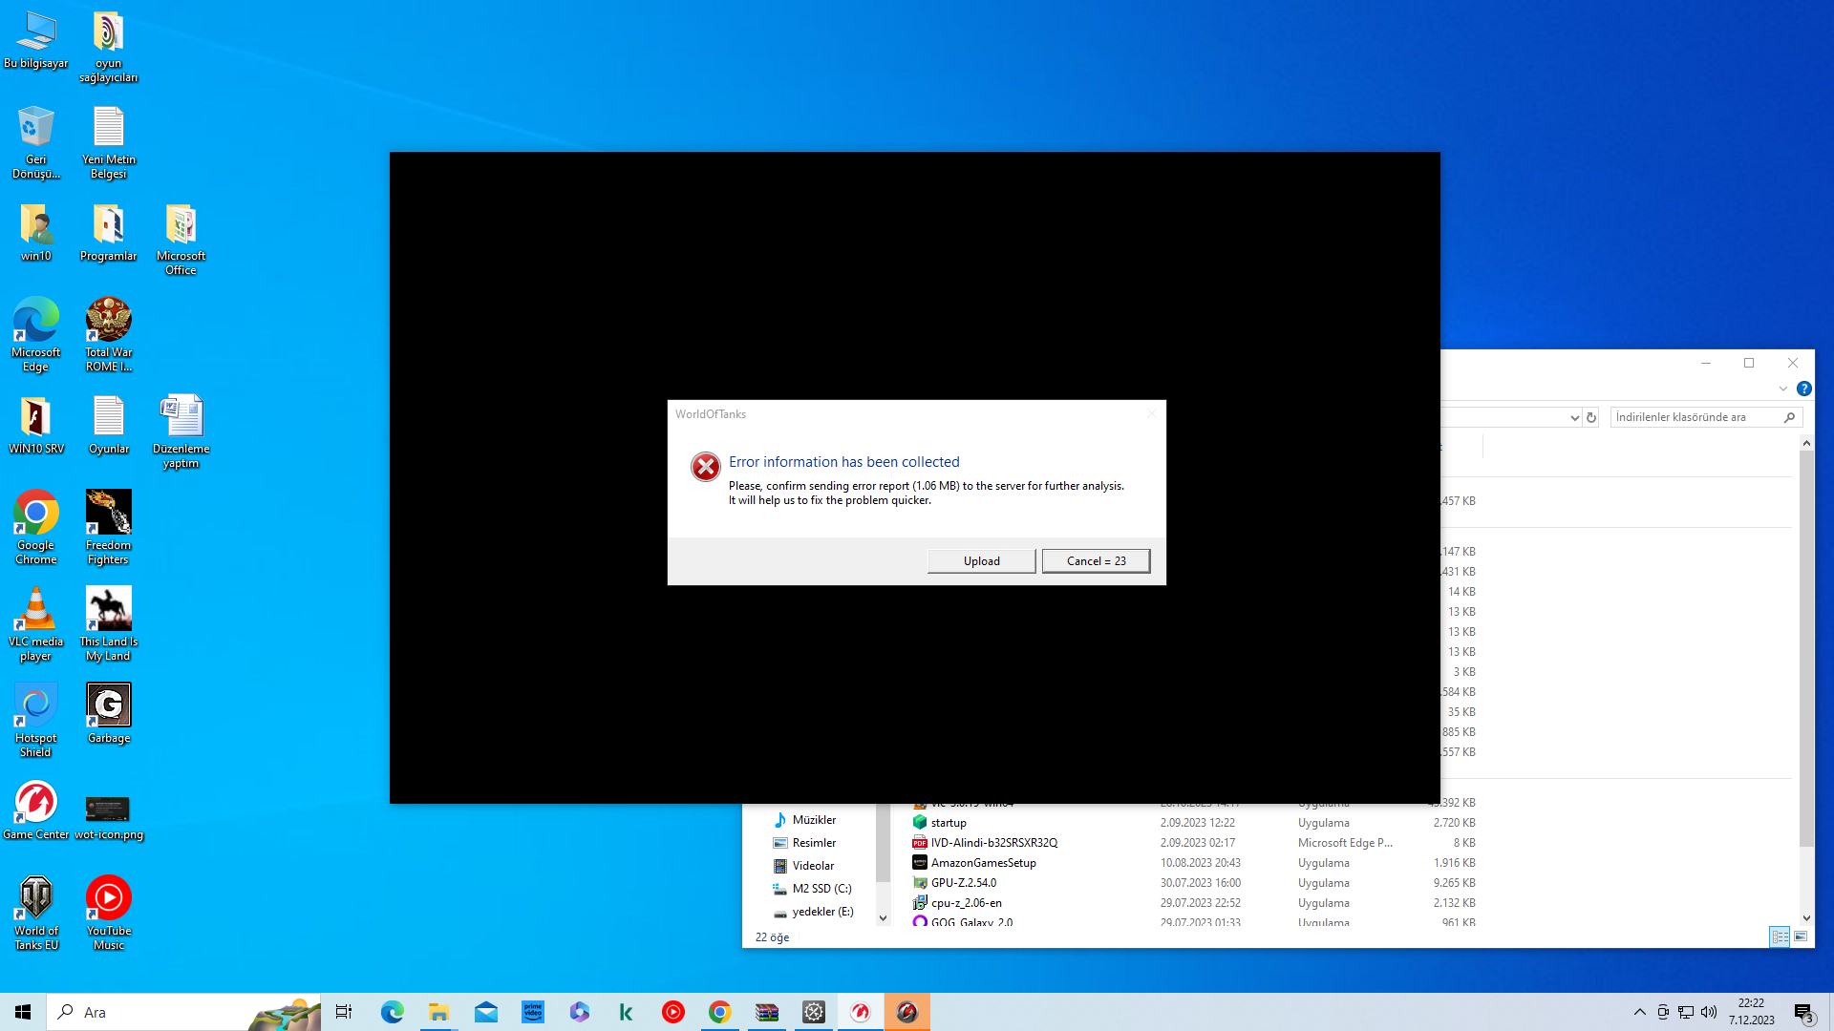The width and height of the screenshot is (1834, 1031).
Task: Switch to large icons view layout
Action: tap(1801, 936)
